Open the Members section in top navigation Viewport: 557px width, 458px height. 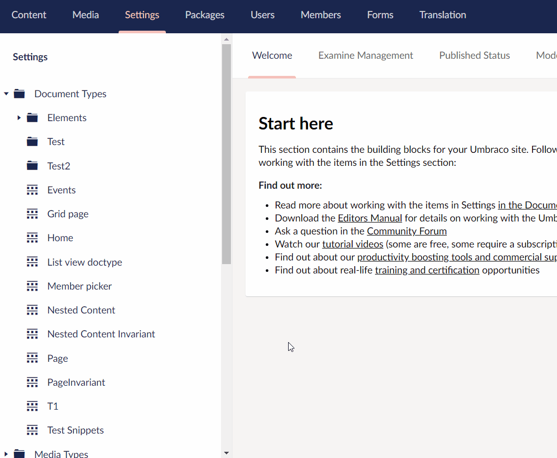click(320, 15)
